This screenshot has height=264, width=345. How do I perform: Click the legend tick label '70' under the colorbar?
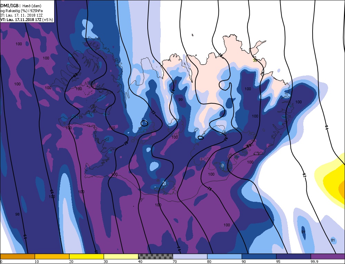pyautogui.click(x=175, y=262)
